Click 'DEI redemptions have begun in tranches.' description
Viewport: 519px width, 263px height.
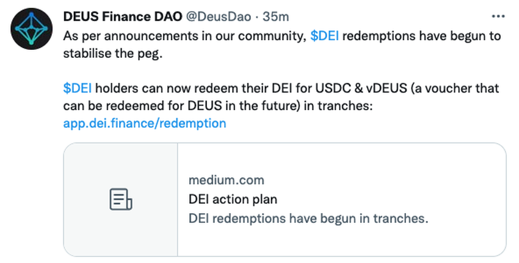[308, 218]
